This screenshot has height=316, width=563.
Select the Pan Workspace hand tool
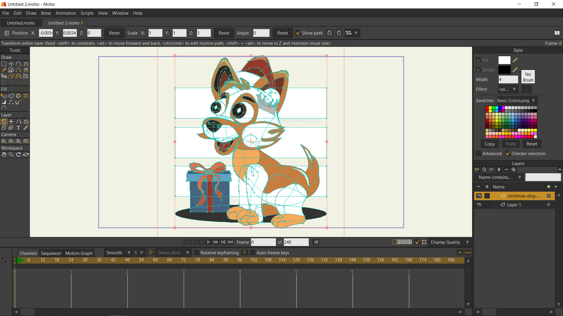(4, 154)
